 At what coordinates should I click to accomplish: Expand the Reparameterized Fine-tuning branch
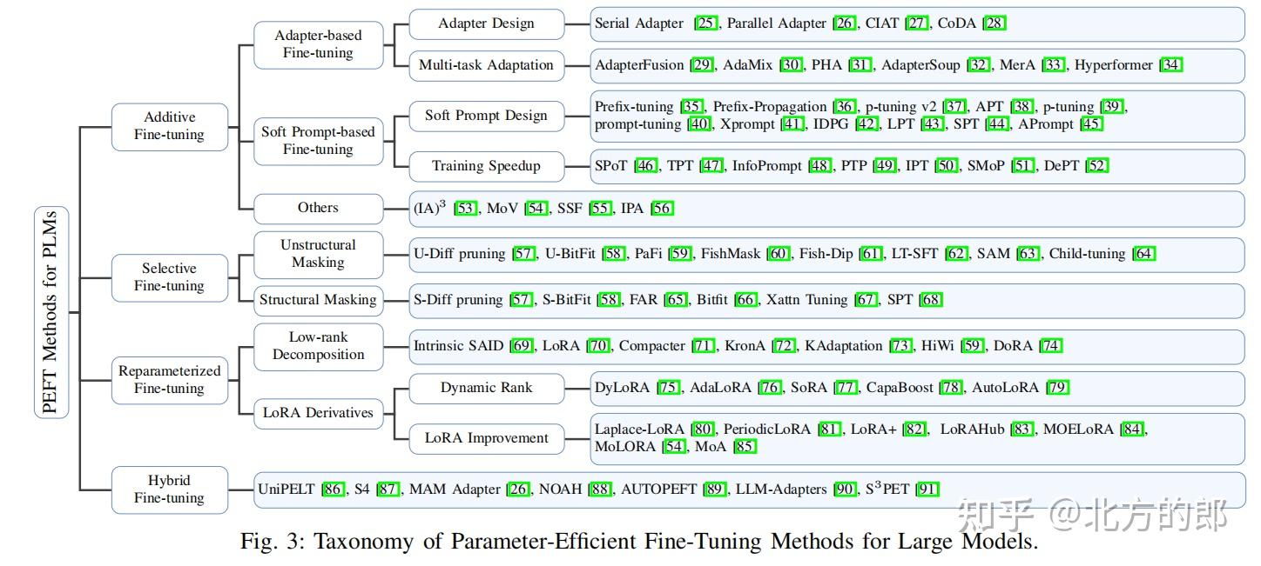tap(170, 380)
